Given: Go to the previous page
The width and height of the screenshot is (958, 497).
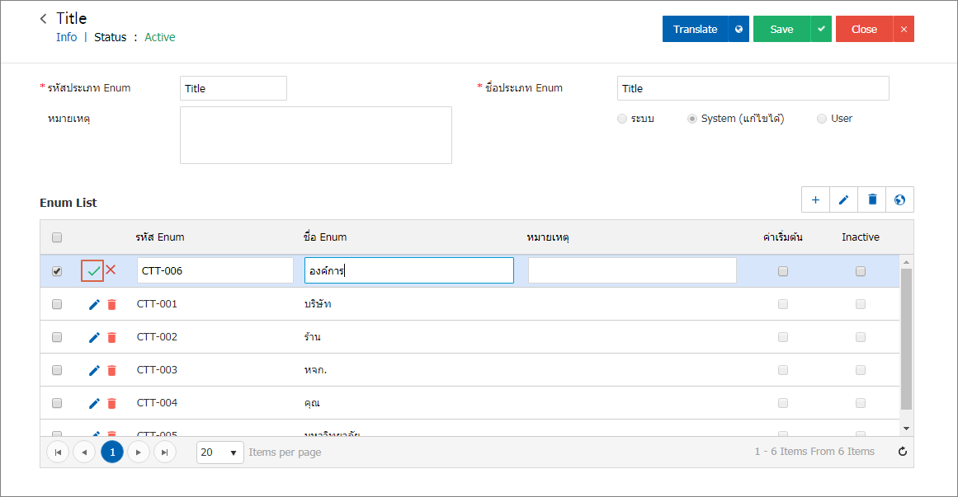Looking at the screenshot, I should point(84,452).
